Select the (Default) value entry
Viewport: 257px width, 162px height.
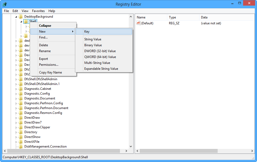point(147,23)
